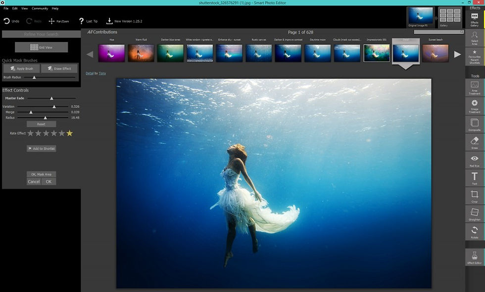Click the middle grey star of Rate Effect
Image resolution: width=485 pixels, height=292 pixels.
(46, 133)
